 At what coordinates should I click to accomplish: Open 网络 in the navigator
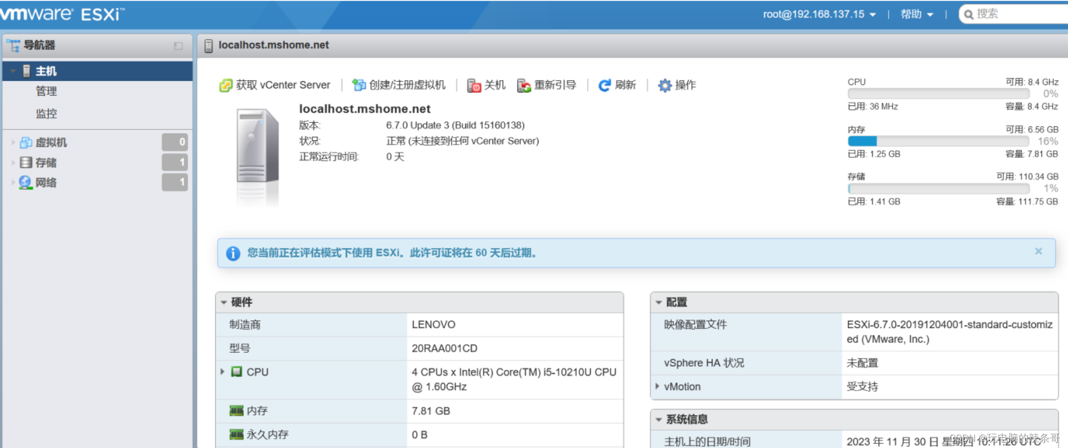click(46, 182)
